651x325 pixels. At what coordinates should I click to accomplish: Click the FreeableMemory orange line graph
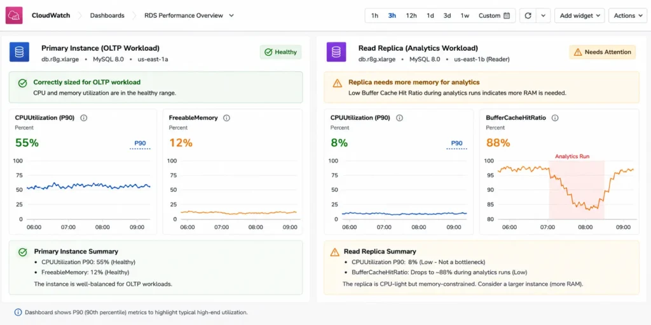pos(238,213)
